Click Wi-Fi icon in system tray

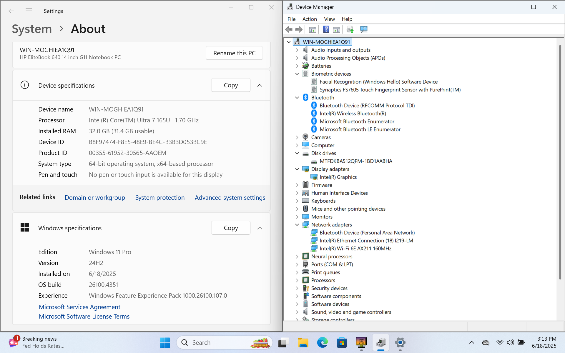click(x=500, y=342)
